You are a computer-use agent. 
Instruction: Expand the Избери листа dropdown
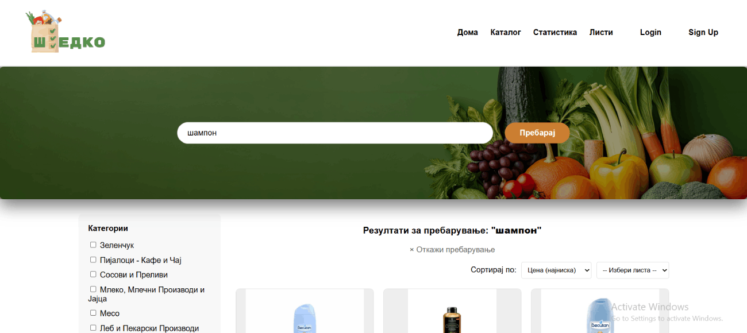[x=633, y=270]
